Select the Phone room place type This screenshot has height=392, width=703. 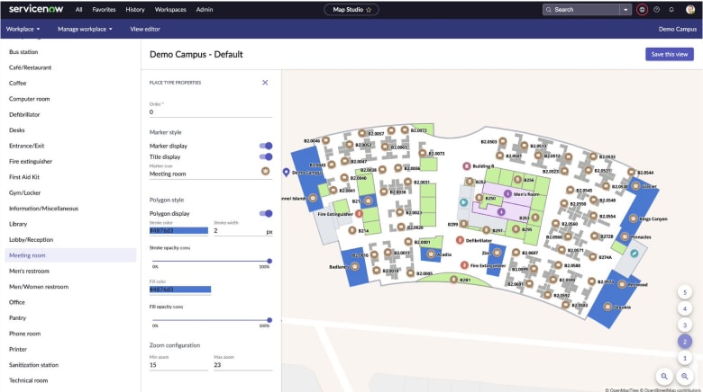point(68,334)
